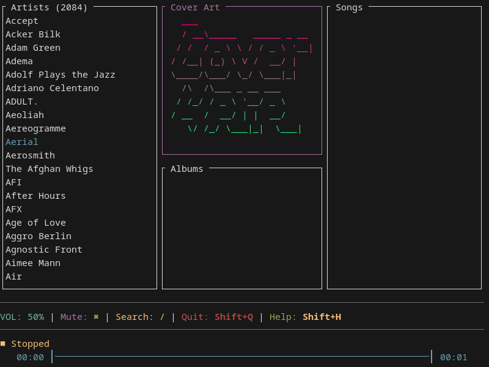Toggle the Mute status cross icon
This screenshot has width=489, height=367.
tap(96, 317)
